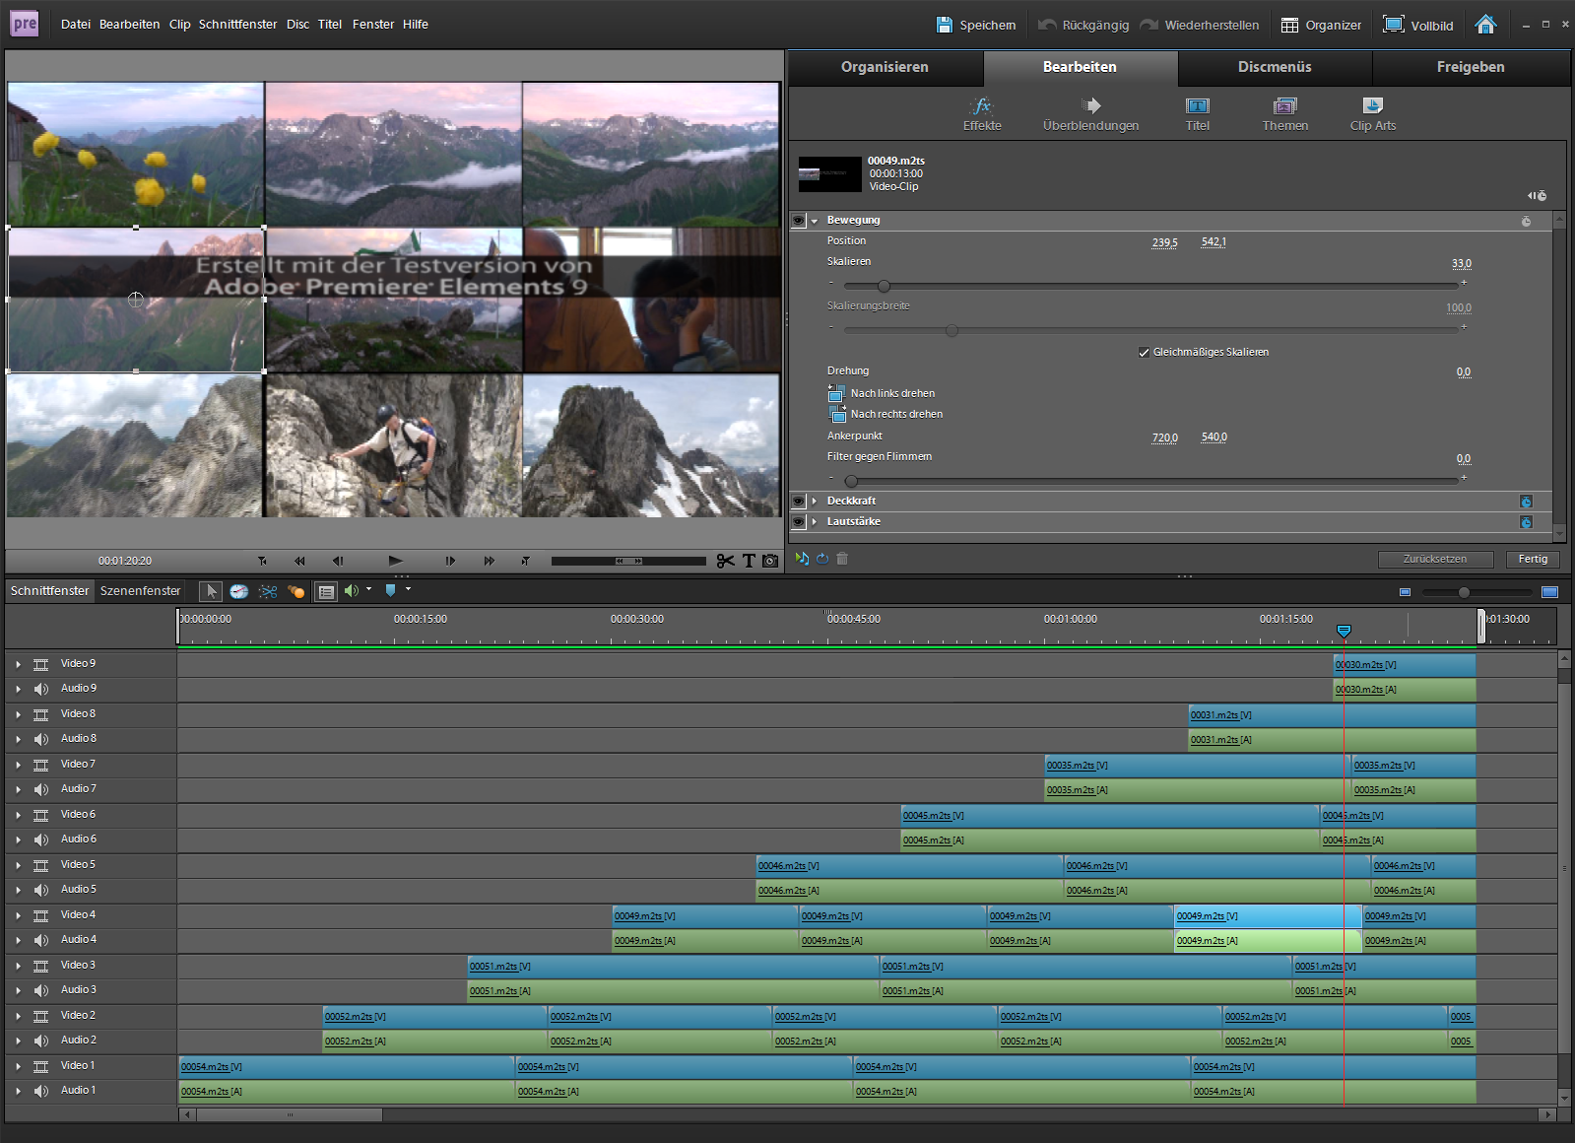Expand the Lautstärke effect section
Image resolution: width=1575 pixels, height=1143 pixels.
pos(815,521)
